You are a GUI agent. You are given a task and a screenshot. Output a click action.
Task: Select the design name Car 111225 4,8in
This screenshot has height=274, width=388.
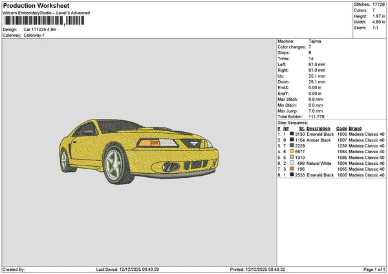[41, 29]
